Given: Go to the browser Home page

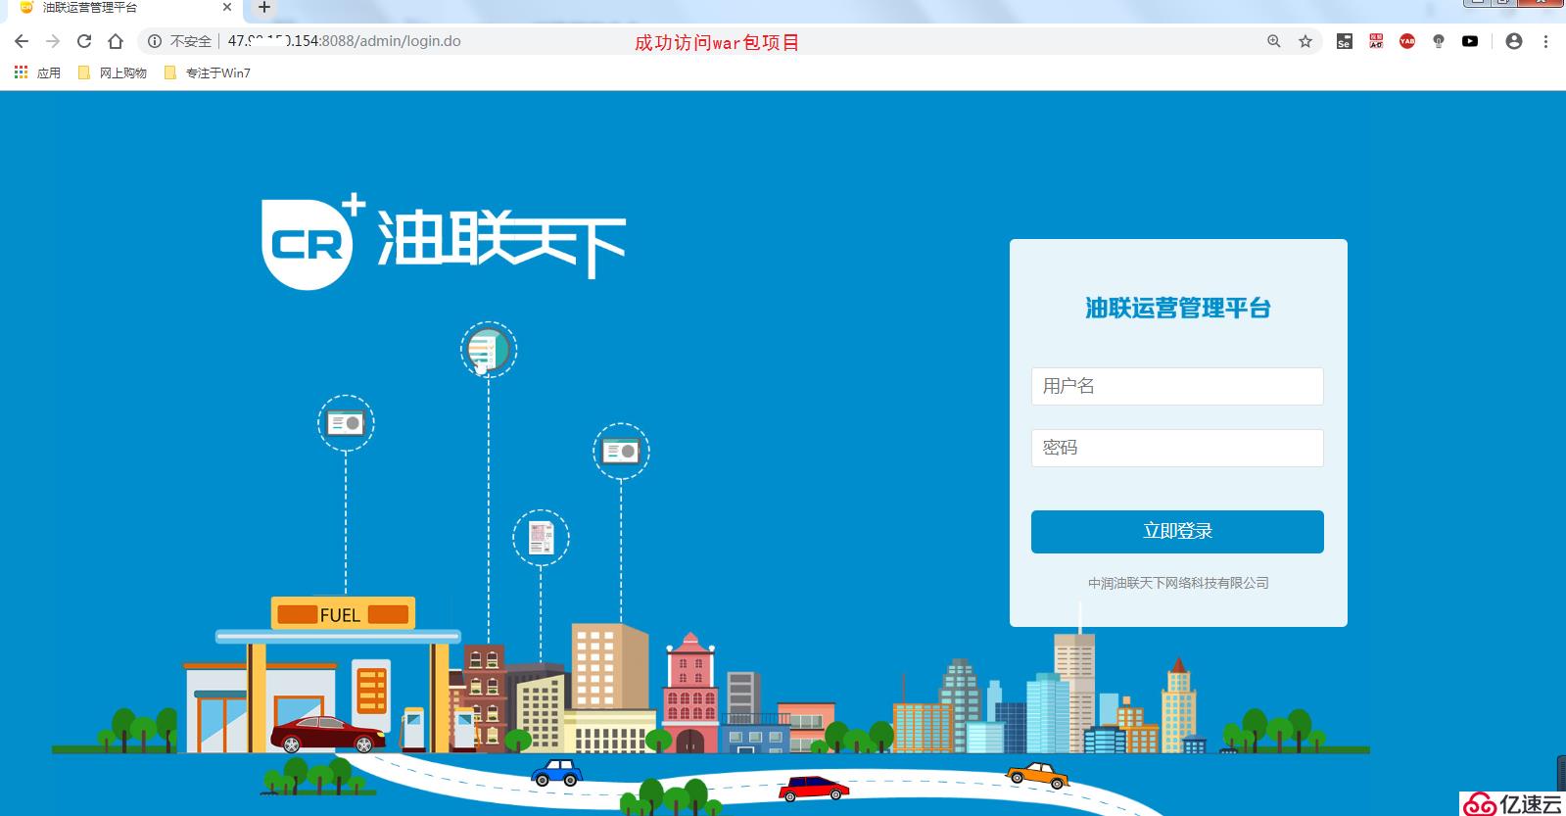Looking at the screenshot, I should point(116,41).
